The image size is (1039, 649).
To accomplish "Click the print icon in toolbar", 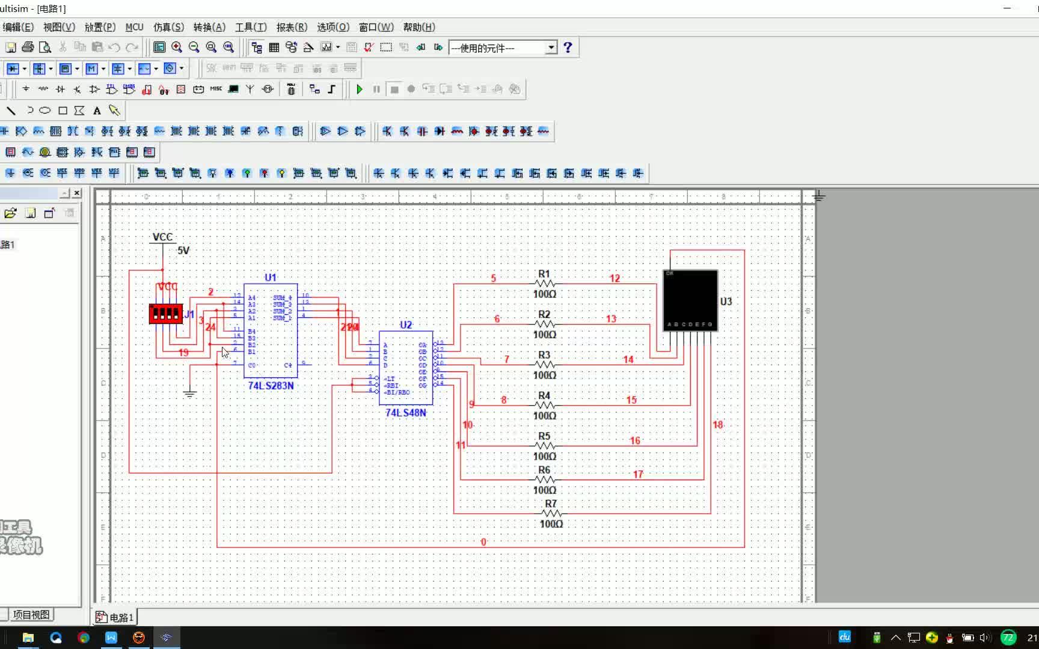I will [x=28, y=47].
